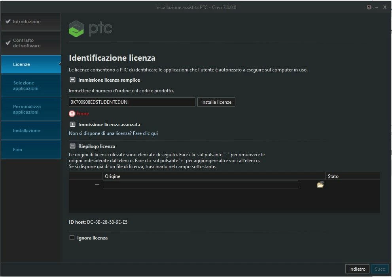Screen dimensions: 392x277
Task: Click 'Non si dispone di una licenza? Fare clic qui' link
Action: click(113, 133)
